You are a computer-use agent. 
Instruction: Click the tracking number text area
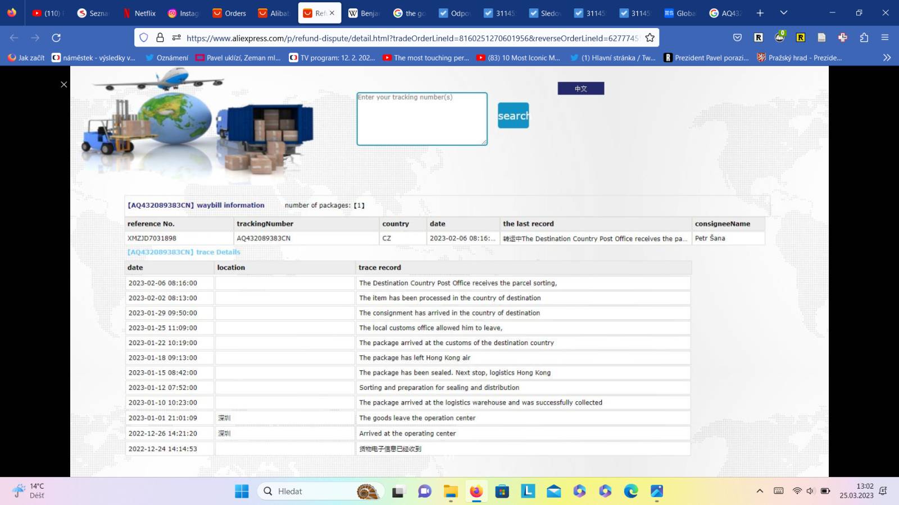point(422,119)
